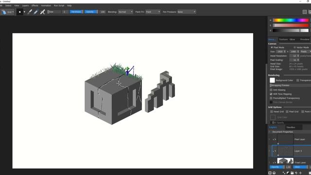Image resolution: width=311 pixels, height=175 pixels.
Task: Click the folder icon below the layers list
Action: point(292,173)
